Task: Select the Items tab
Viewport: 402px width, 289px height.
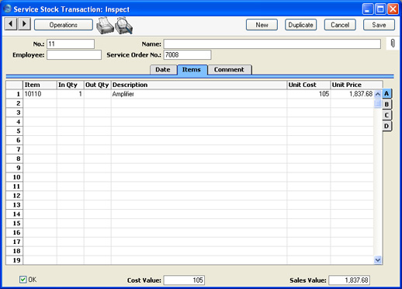Action: point(192,70)
